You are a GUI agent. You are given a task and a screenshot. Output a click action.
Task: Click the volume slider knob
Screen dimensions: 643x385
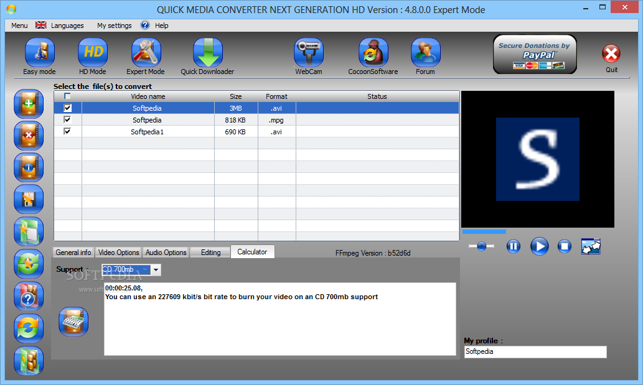[x=482, y=246]
